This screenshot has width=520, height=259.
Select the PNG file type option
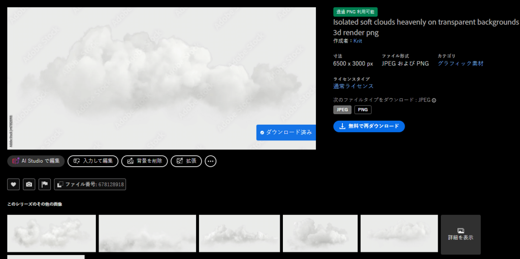pyautogui.click(x=363, y=110)
